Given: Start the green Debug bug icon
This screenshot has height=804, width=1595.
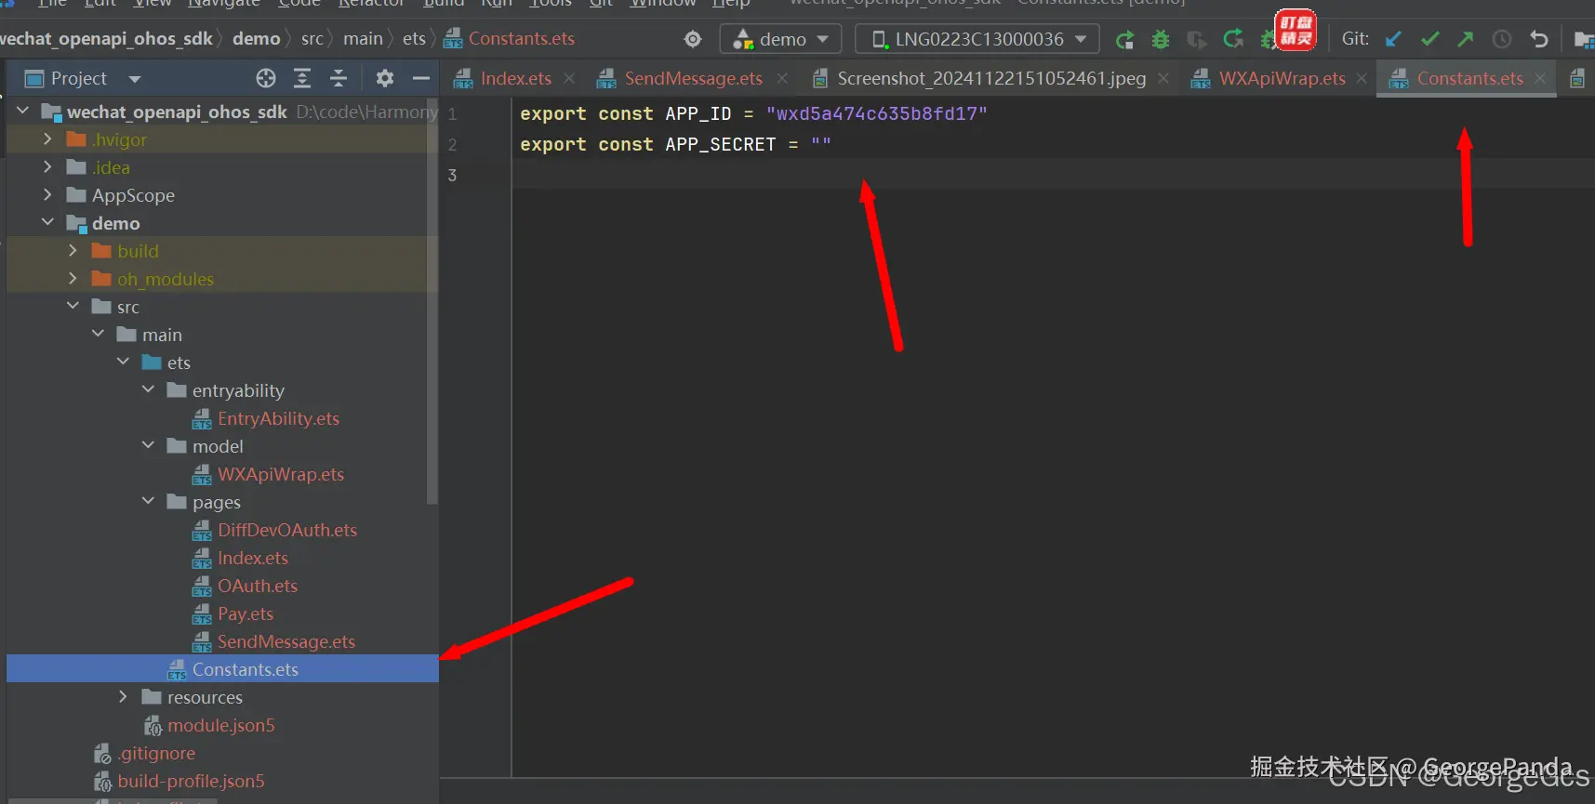Looking at the screenshot, I should coord(1161,39).
